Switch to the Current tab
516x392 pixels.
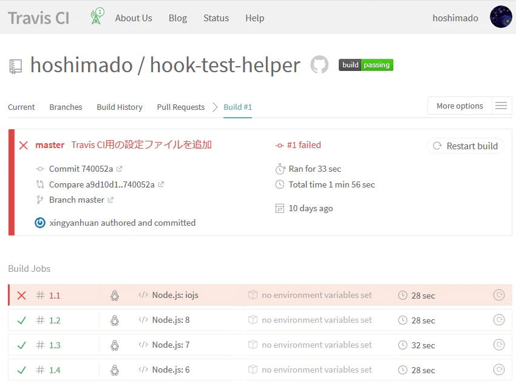tap(21, 107)
